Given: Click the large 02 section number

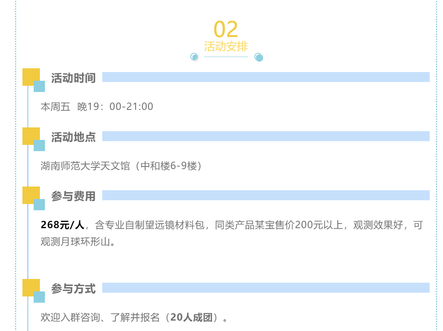Looking at the screenshot, I should pyautogui.click(x=226, y=30).
